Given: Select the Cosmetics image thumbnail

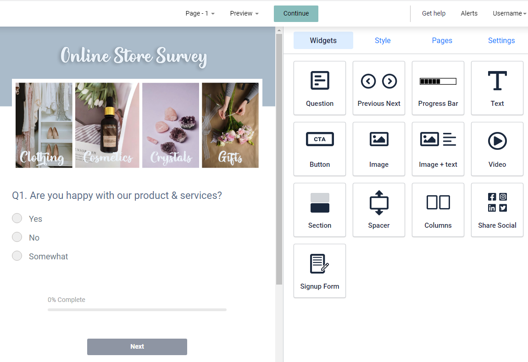Looking at the screenshot, I should 107,125.
